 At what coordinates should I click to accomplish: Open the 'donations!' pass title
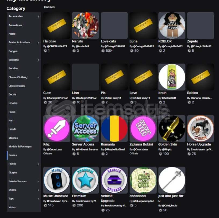point(138,196)
